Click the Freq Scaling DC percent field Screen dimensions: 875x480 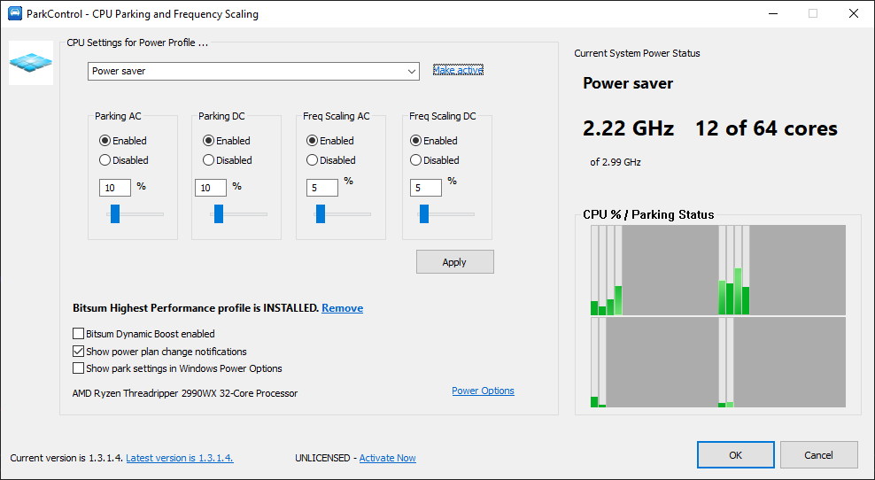pyautogui.click(x=426, y=188)
